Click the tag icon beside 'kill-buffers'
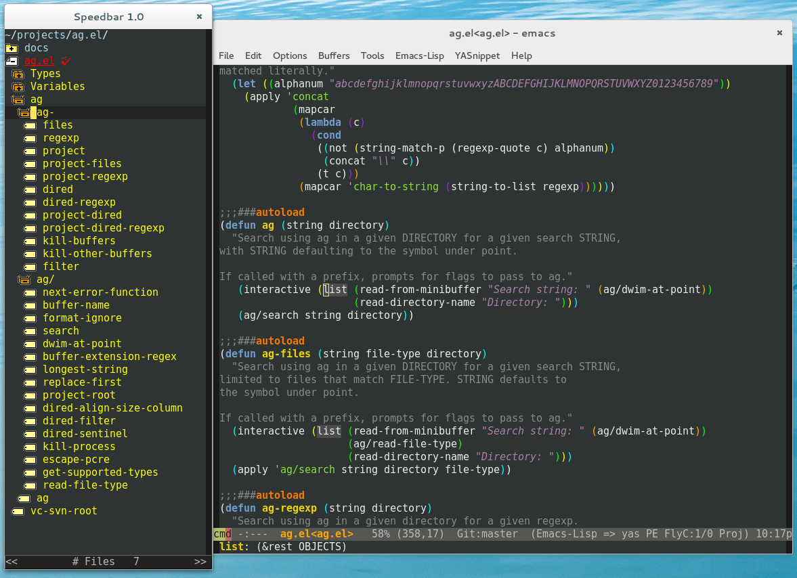The image size is (797, 578). (30, 241)
